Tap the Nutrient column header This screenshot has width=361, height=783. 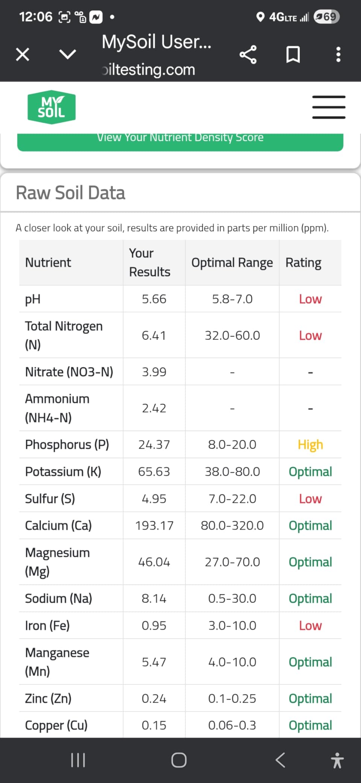click(48, 263)
